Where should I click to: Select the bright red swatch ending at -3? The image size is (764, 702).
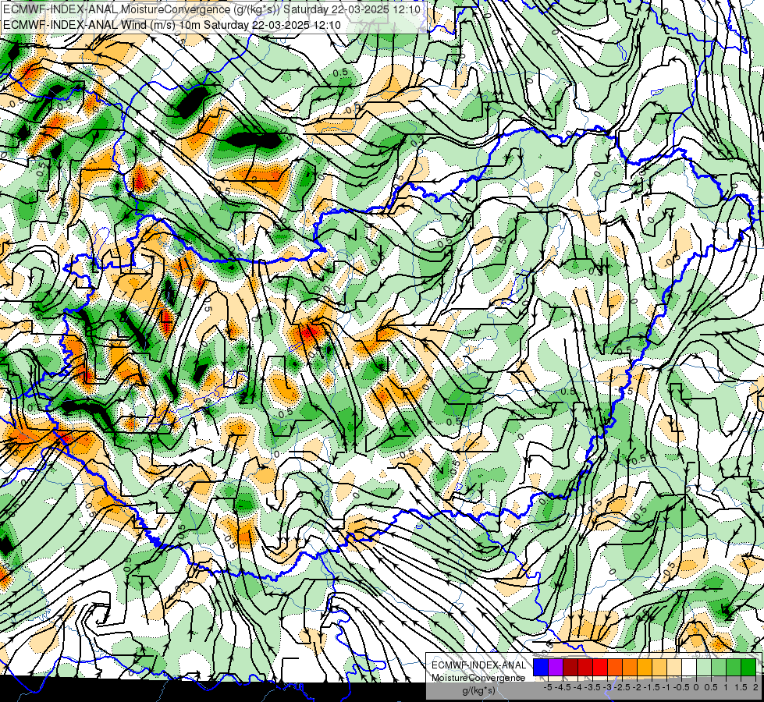click(x=600, y=667)
